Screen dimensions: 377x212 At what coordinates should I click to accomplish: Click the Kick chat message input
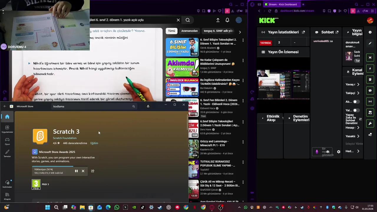[322, 152]
